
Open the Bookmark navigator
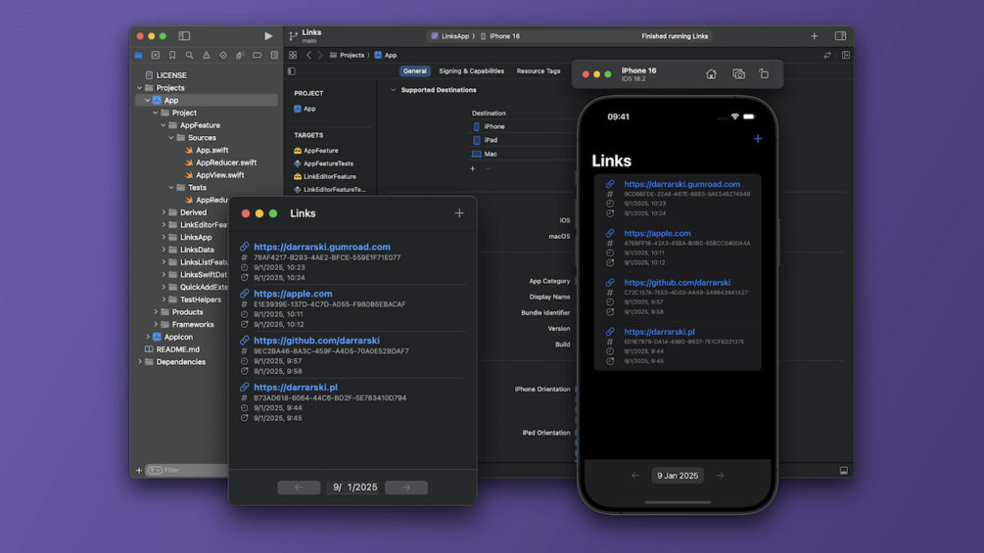click(x=172, y=55)
